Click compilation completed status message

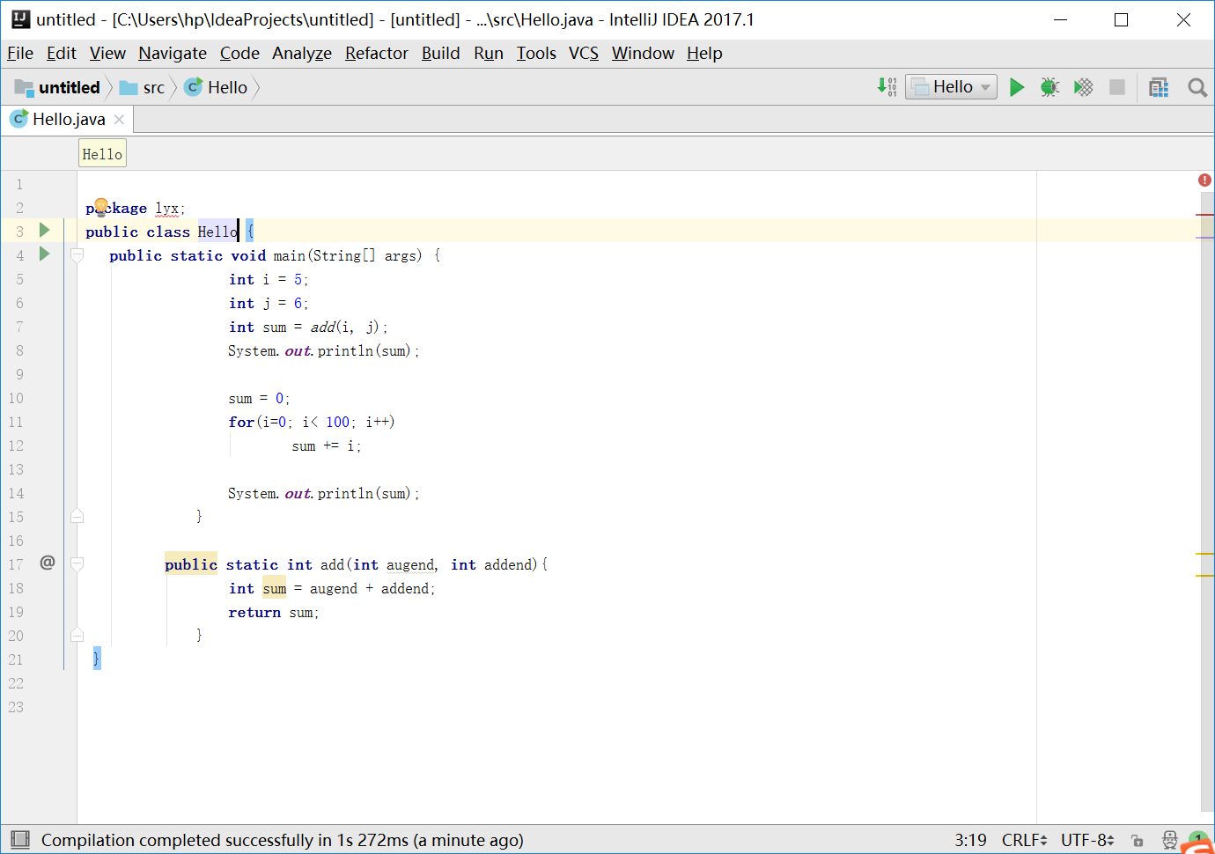tap(282, 840)
